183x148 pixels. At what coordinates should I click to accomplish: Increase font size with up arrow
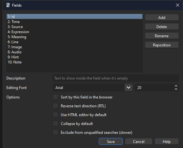tap(176, 86)
